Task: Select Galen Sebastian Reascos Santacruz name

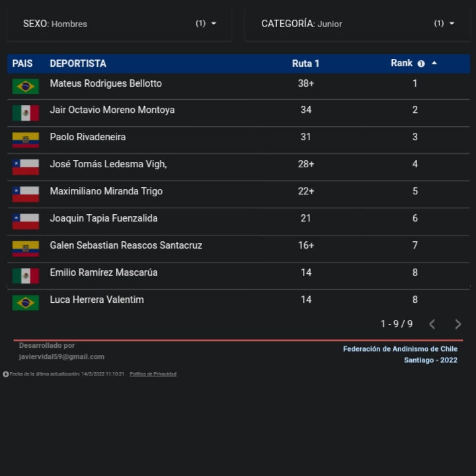Action: click(126, 245)
